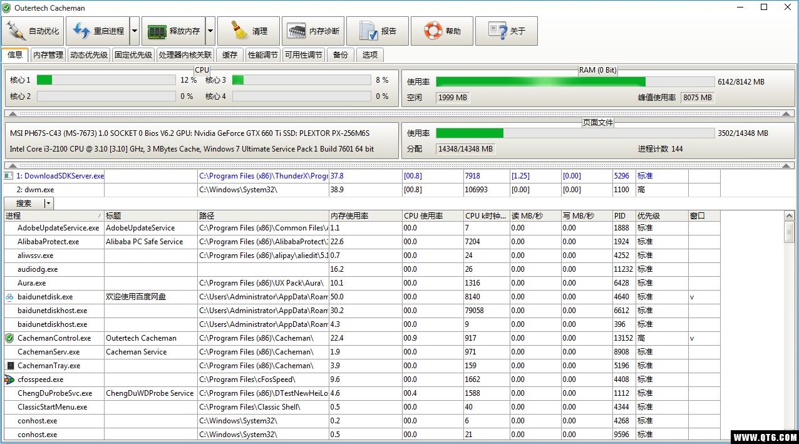Click the scroll-up arrow of the process list
The height and width of the screenshot is (444, 799).
tap(789, 216)
